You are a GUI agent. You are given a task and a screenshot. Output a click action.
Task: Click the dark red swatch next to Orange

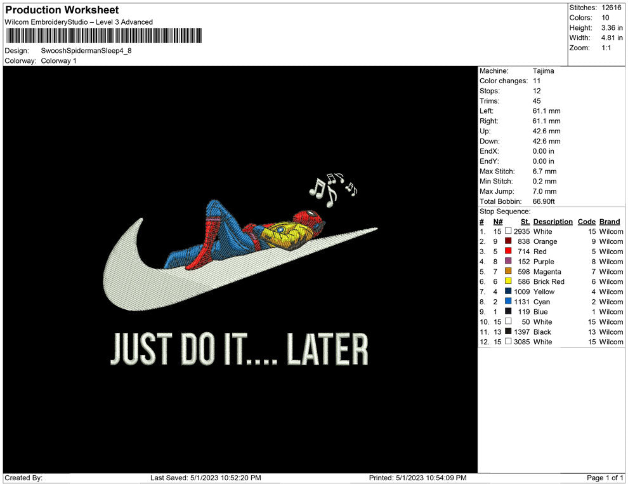508,241
